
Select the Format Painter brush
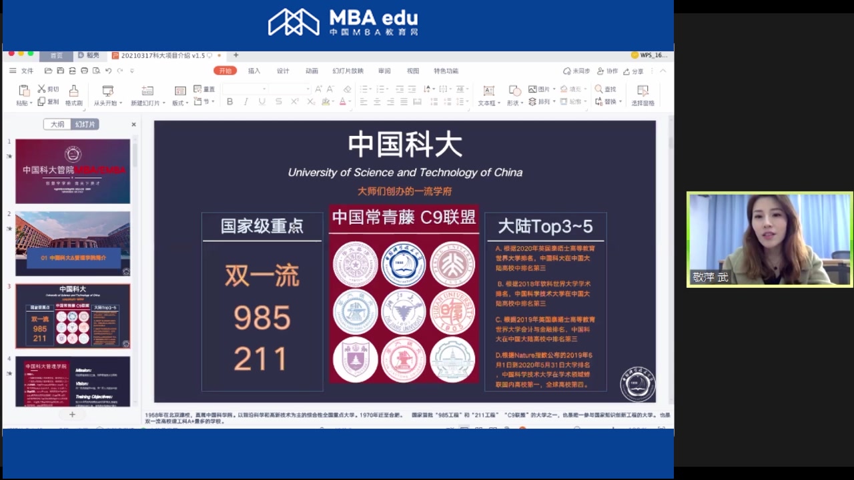[73, 91]
